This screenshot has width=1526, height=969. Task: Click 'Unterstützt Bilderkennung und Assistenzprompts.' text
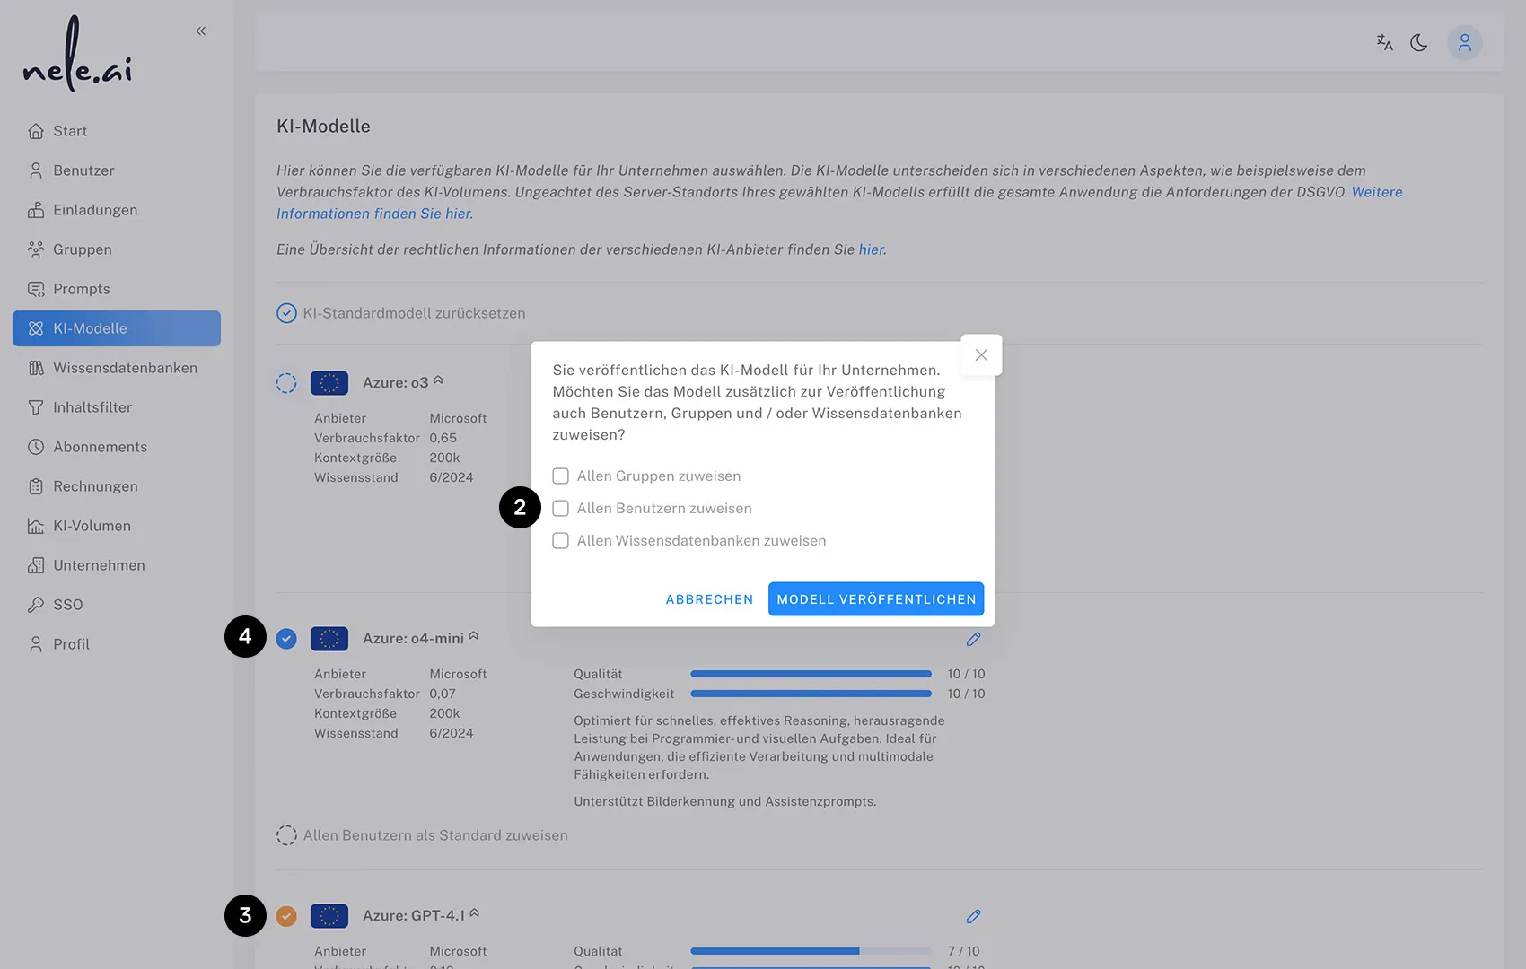[x=725, y=801]
